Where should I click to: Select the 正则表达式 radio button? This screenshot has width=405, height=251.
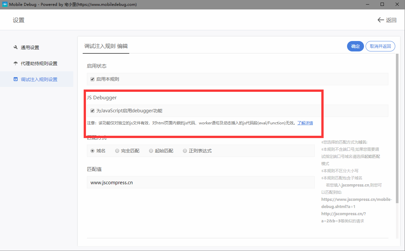point(185,151)
